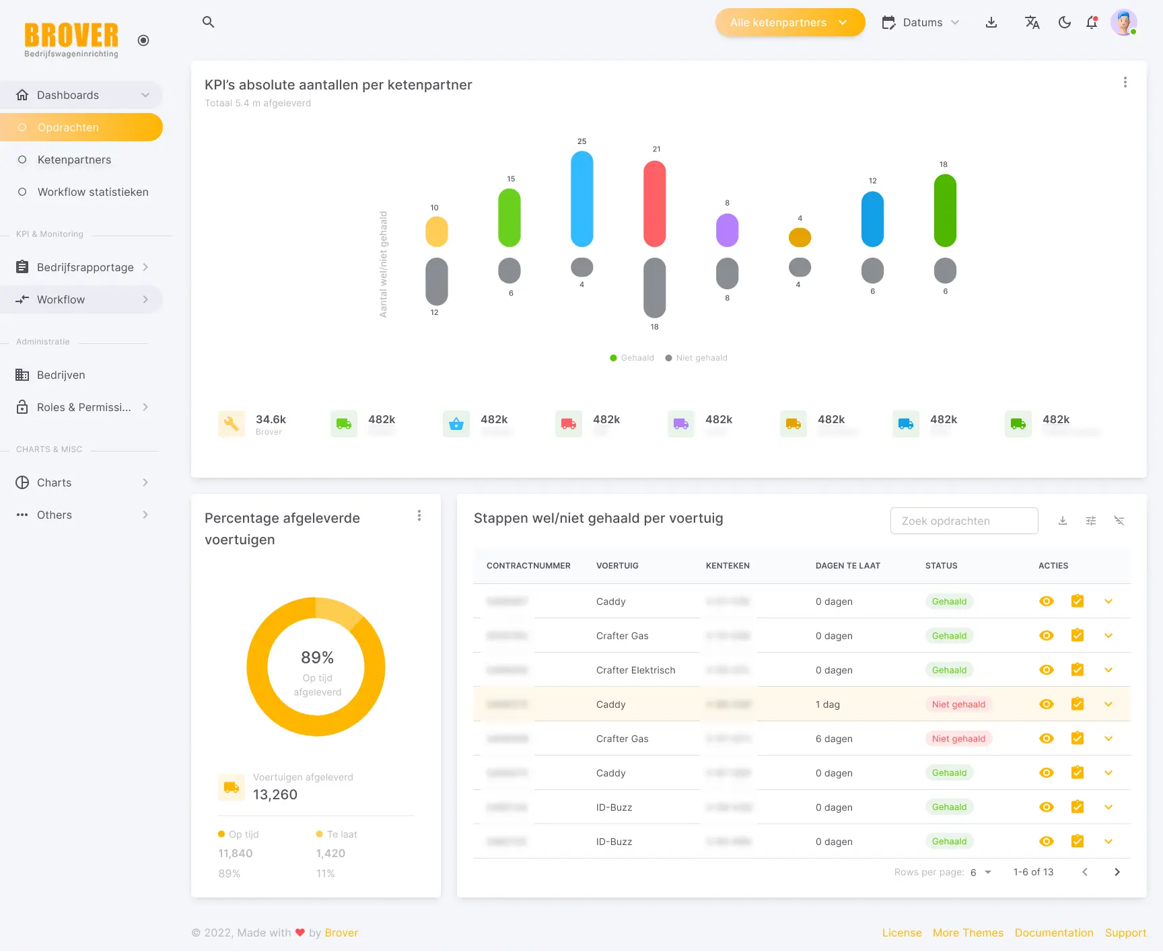This screenshot has height=952, width=1163.
Task: Open user avatar profile menu
Action: click(1124, 22)
